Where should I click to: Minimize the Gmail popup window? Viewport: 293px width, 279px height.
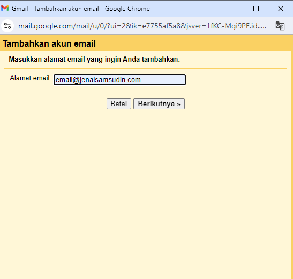click(231, 9)
